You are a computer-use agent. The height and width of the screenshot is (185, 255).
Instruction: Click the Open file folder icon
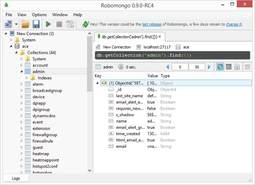coord(25,24)
